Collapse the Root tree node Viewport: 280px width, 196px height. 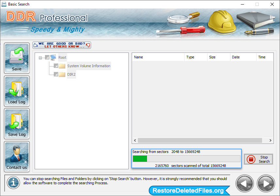41,58
